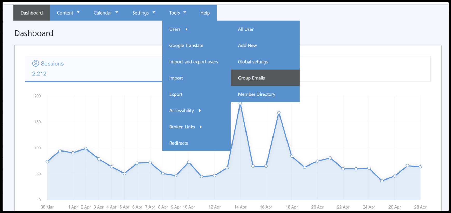Click the Sessions 2,212 stat tab

94,69
